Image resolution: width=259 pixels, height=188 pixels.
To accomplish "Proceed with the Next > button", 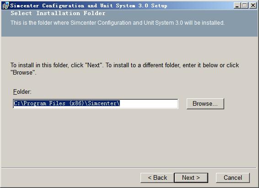I will (x=191, y=178).
